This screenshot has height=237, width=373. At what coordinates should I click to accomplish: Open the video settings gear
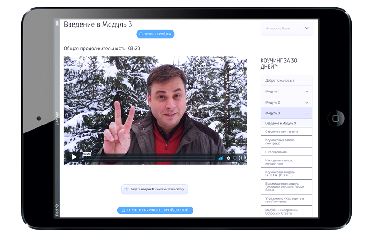[x=228, y=158]
